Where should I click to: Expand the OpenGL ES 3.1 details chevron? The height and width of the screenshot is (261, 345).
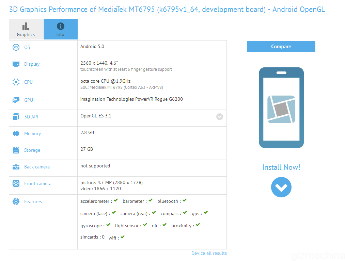tap(219, 116)
